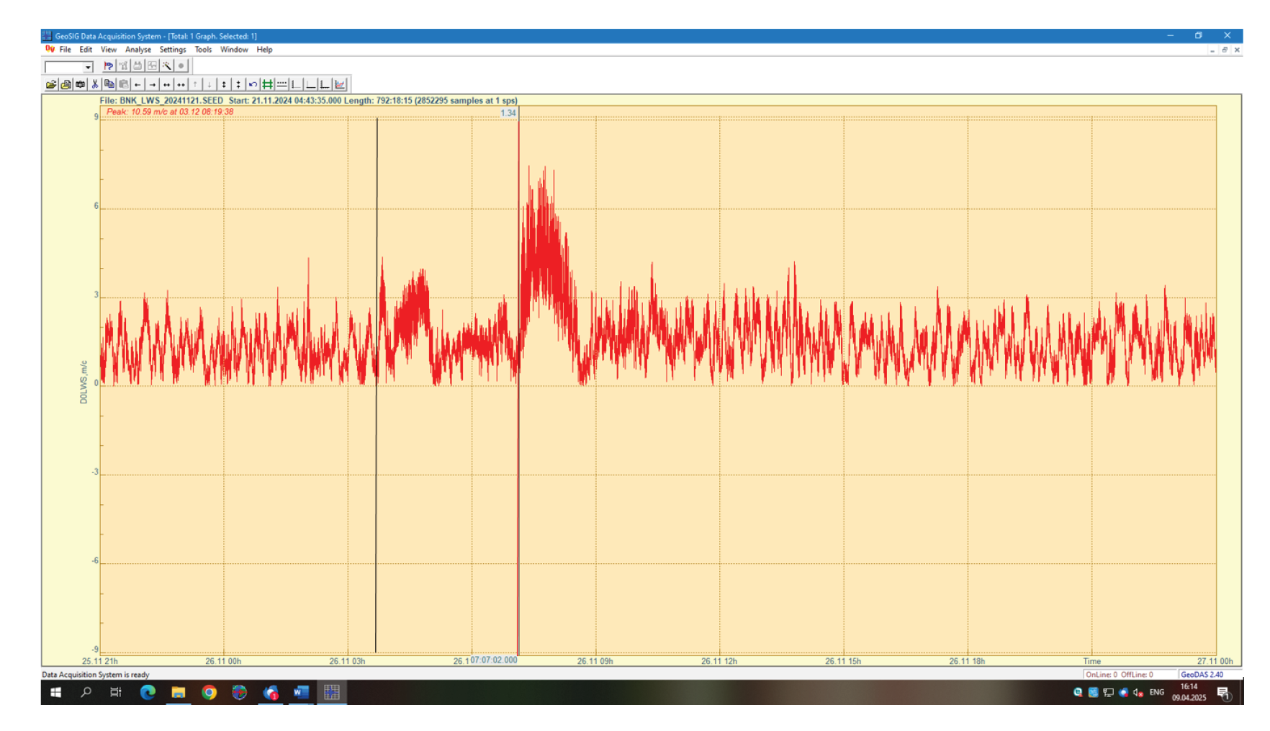
Task: Click the Windows Start button
Action: (x=55, y=693)
